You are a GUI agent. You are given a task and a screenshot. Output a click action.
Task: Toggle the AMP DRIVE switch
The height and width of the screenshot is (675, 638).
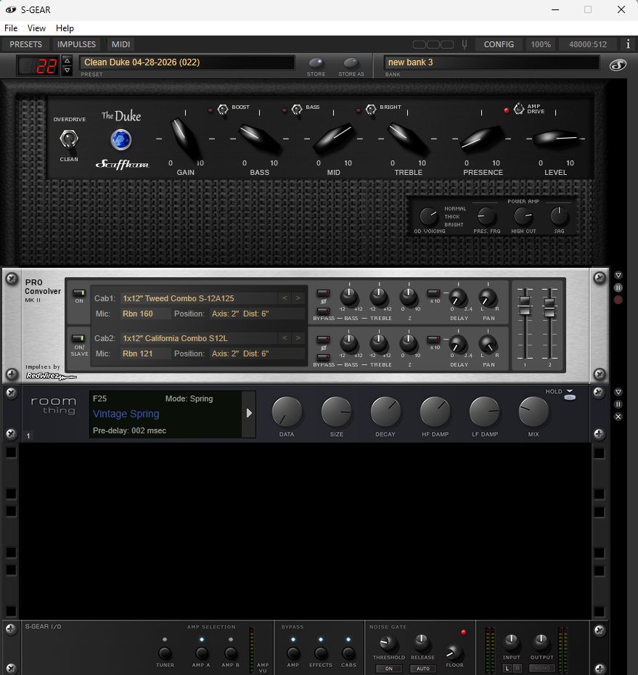[519, 108]
